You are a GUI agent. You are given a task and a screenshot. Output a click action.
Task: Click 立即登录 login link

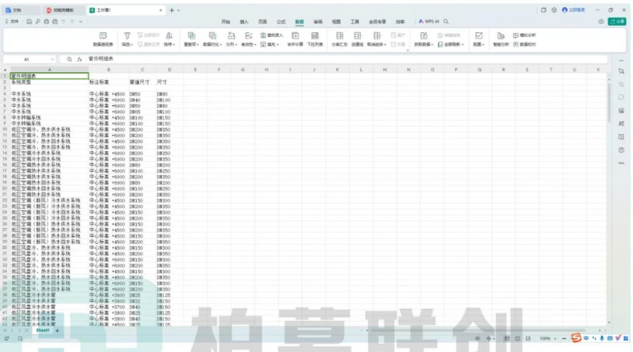[x=574, y=10]
